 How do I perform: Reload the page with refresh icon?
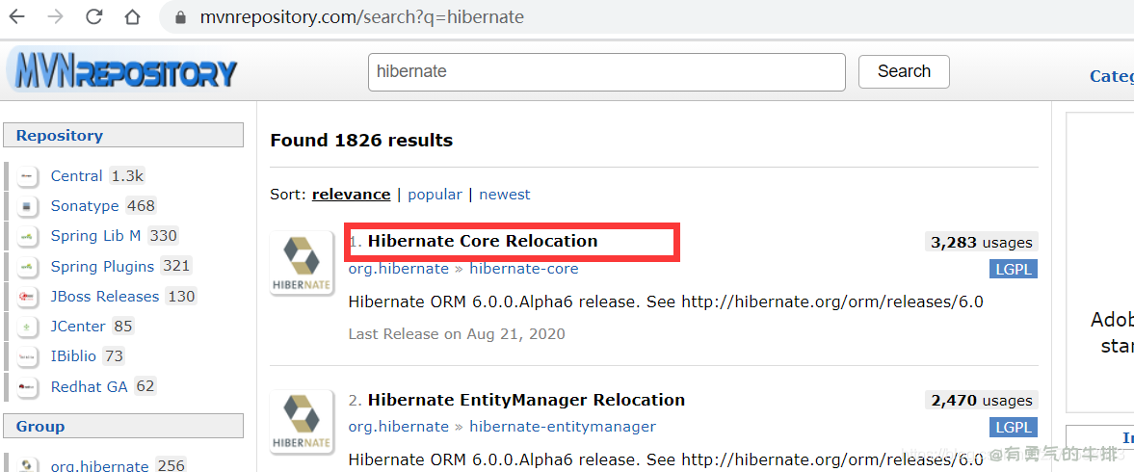click(93, 17)
